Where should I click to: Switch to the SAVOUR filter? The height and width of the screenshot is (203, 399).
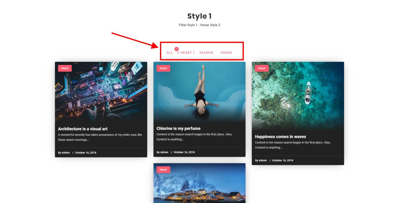point(206,53)
